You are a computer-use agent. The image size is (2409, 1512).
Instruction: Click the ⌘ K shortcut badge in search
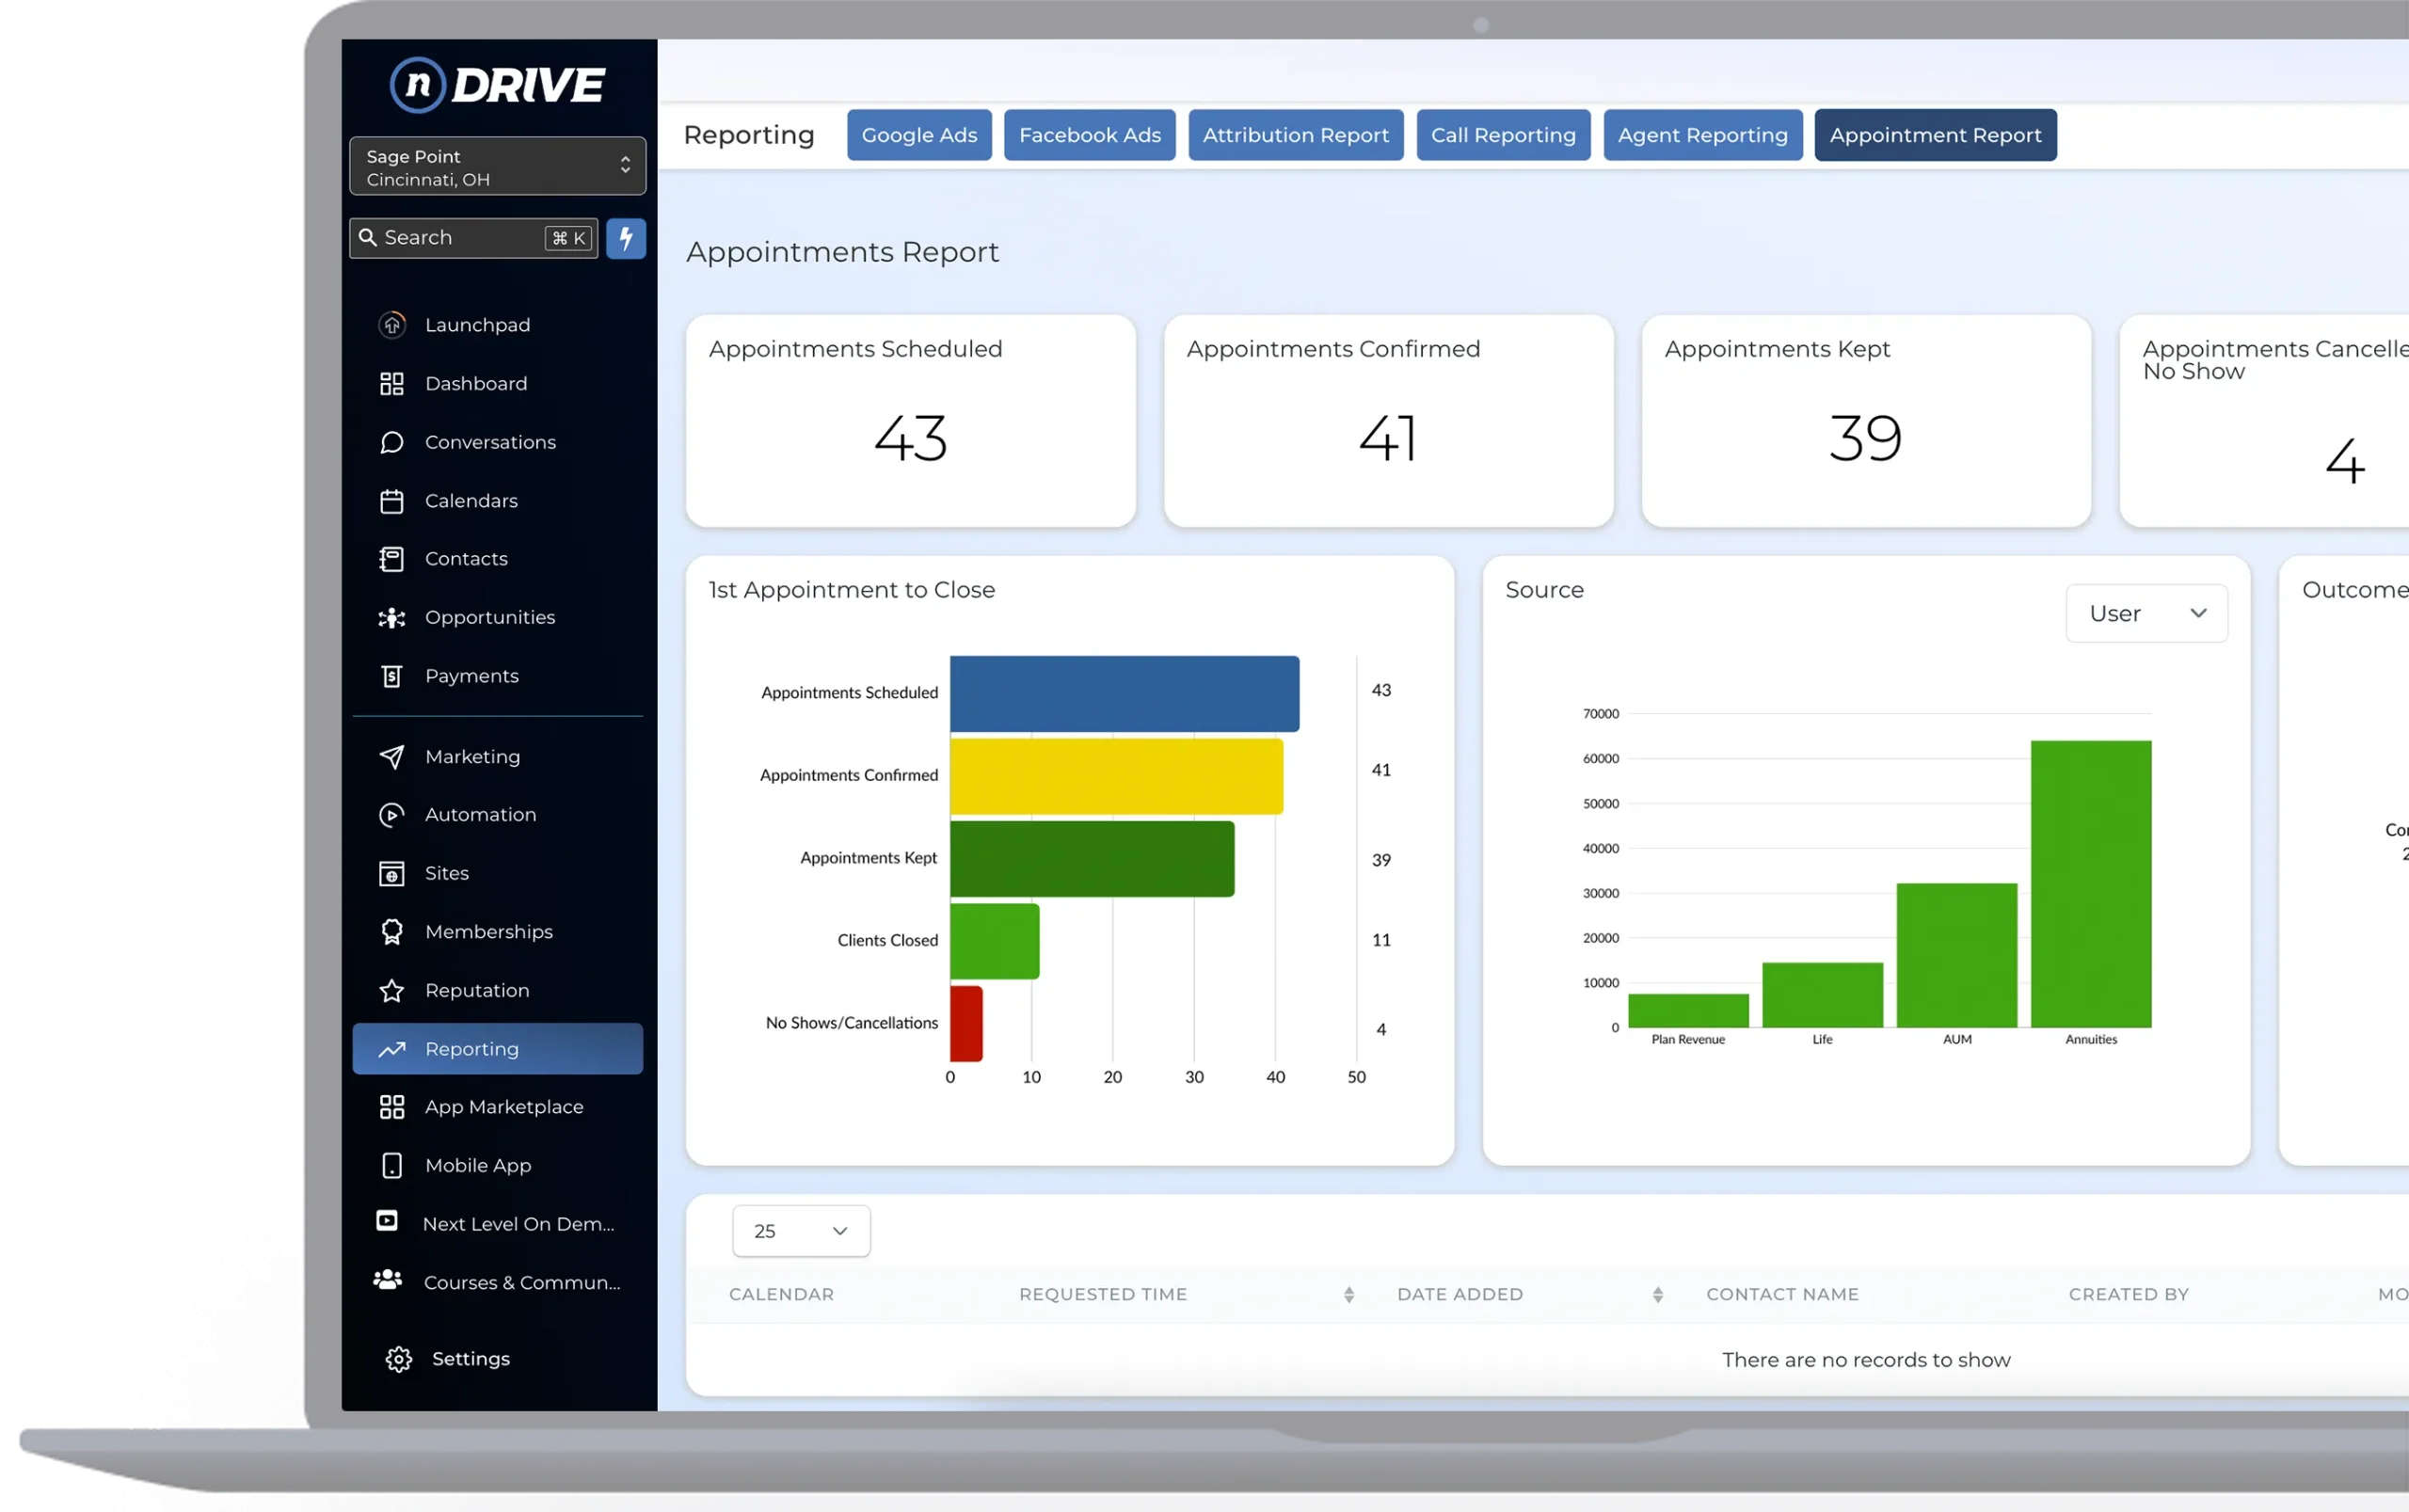click(569, 238)
